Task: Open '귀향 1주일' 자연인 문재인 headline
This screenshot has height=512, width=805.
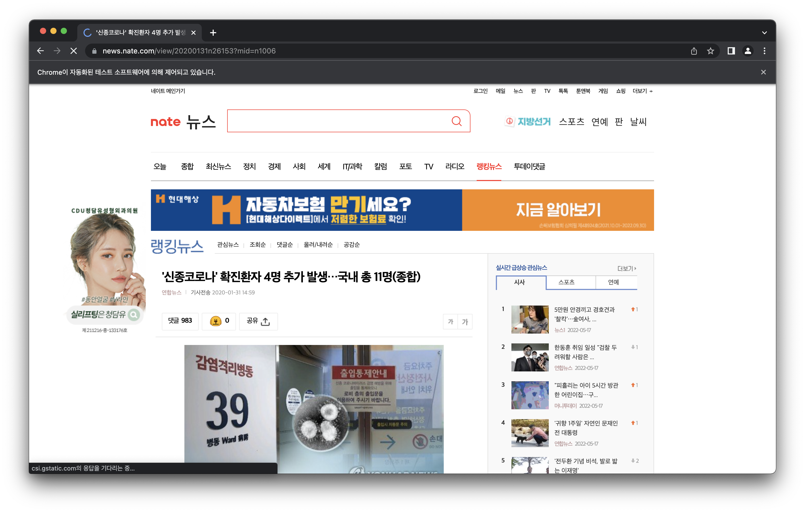Action: pyautogui.click(x=586, y=428)
